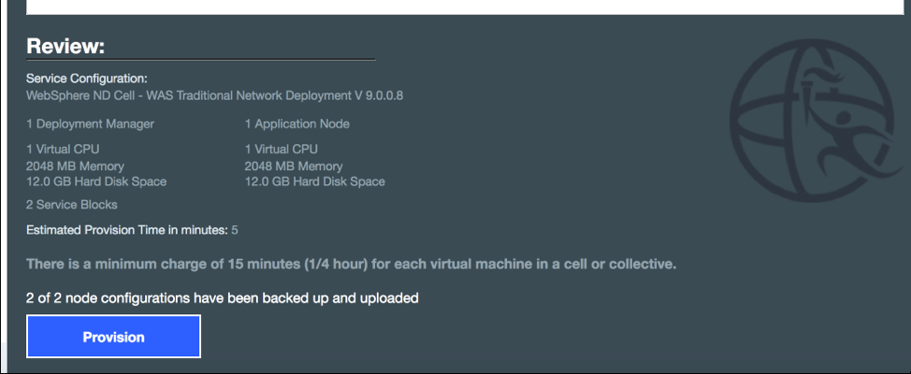Image resolution: width=911 pixels, height=374 pixels.
Task: Click the node configurations backed up message
Action: (222, 298)
